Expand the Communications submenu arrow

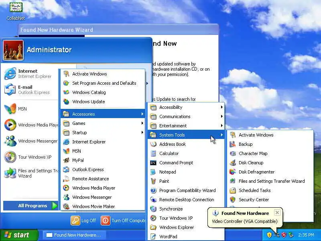(x=222, y=116)
